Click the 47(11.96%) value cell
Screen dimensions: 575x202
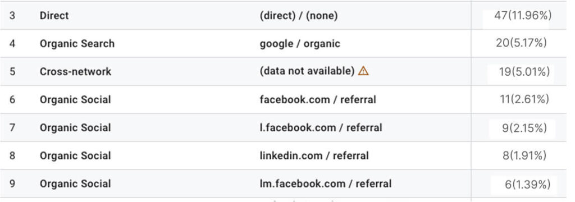point(523,16)
